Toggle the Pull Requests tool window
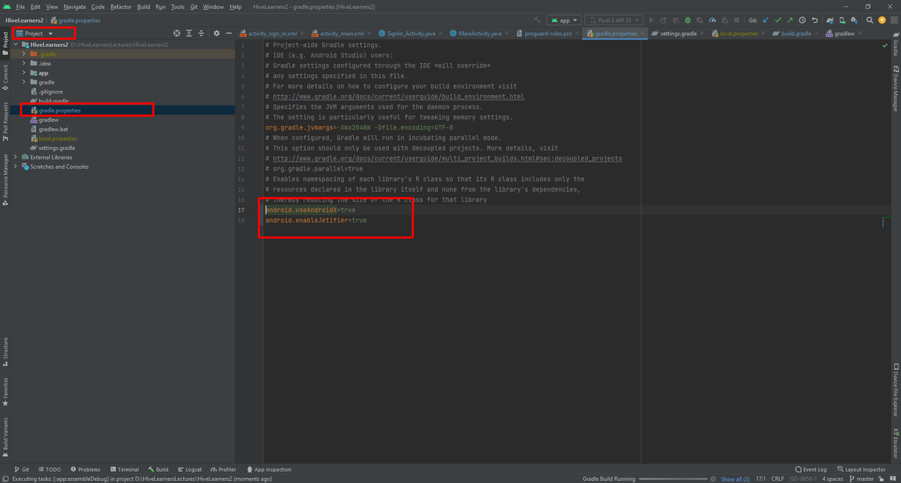 tap(5, 122)
